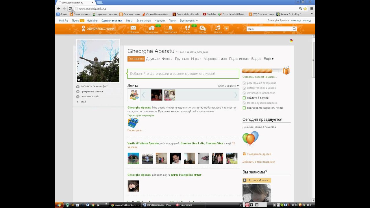Click HyperCam pause recording button
The width and height of the screenshot is (370, 208).
pyautogui.click(x=247, y=205)
